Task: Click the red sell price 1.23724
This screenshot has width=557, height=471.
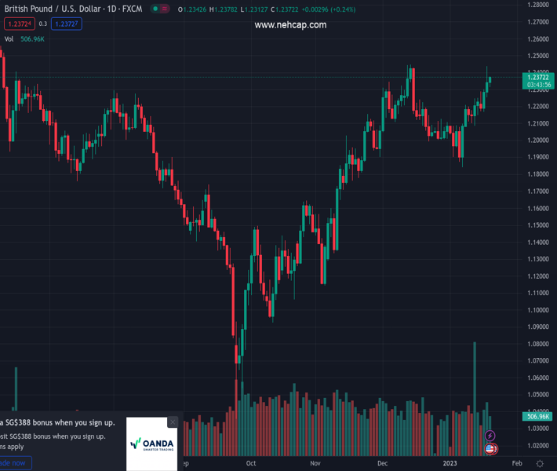Action: (x=19, y=24)
